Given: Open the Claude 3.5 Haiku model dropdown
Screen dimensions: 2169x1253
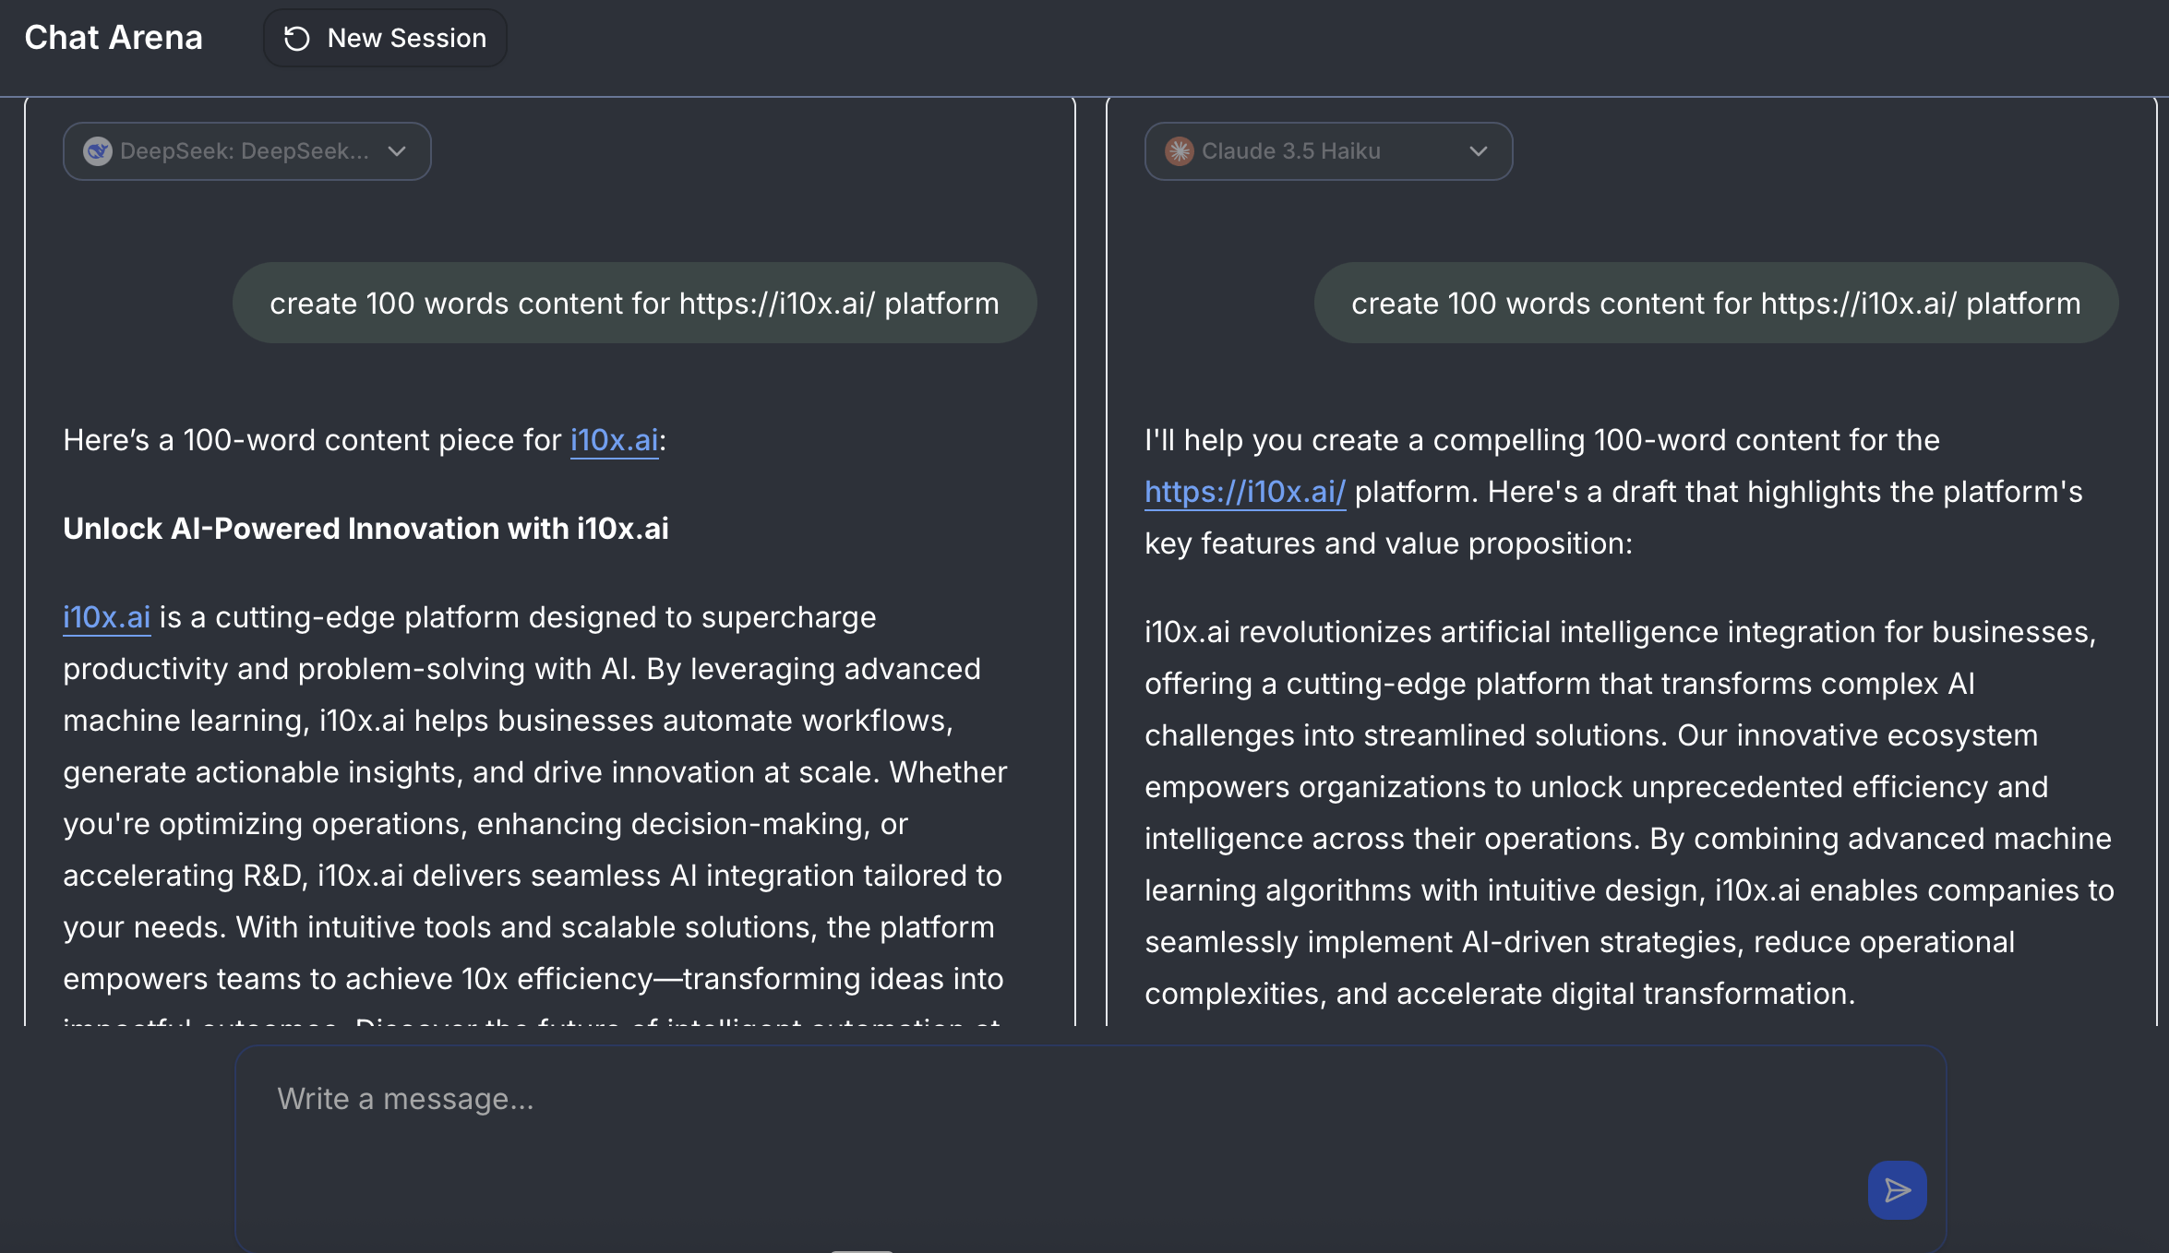Looking at the screenshot, I should click(1326, 150).
